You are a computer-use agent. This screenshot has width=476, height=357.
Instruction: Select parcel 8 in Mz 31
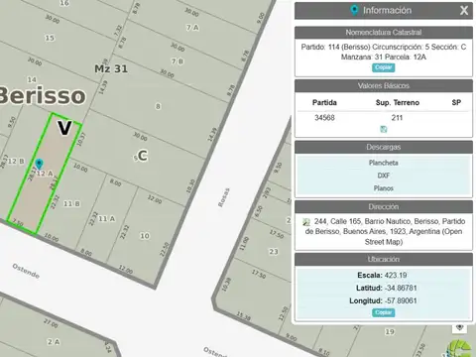coord(158,106)
